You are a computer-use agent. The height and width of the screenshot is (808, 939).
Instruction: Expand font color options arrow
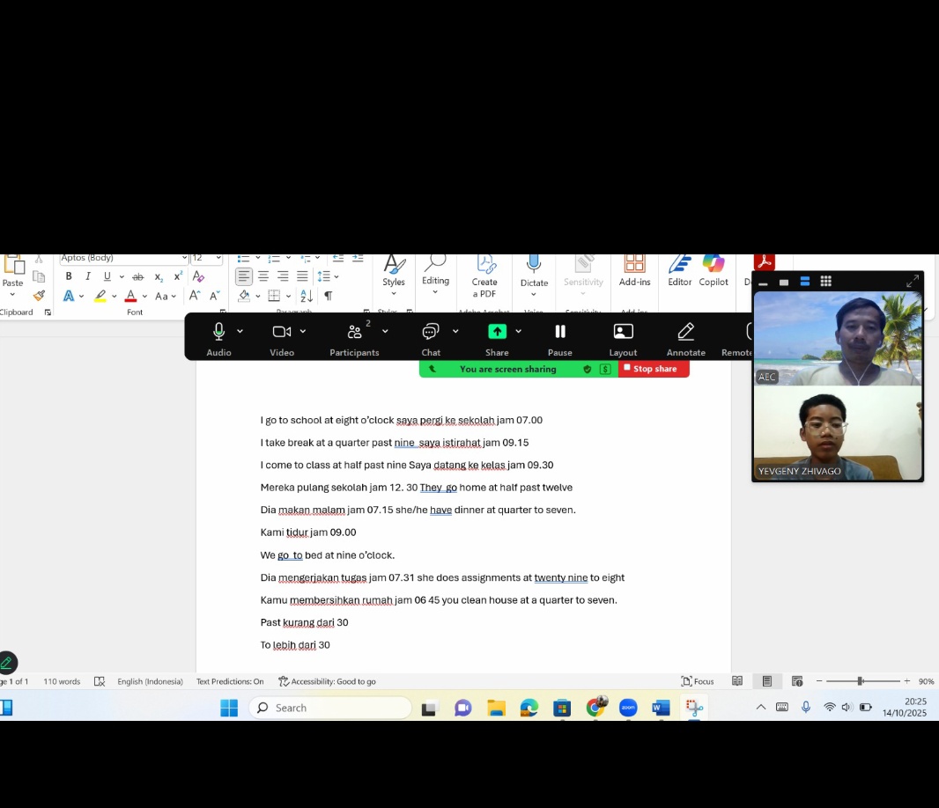[144, 297]
